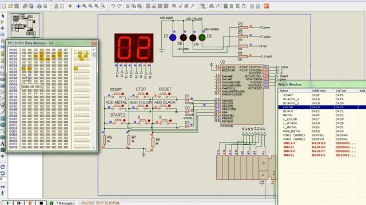Screen dimensions: 366x205
Task: Open the 7 Message(s) log
Action: (x=62, y=203)
